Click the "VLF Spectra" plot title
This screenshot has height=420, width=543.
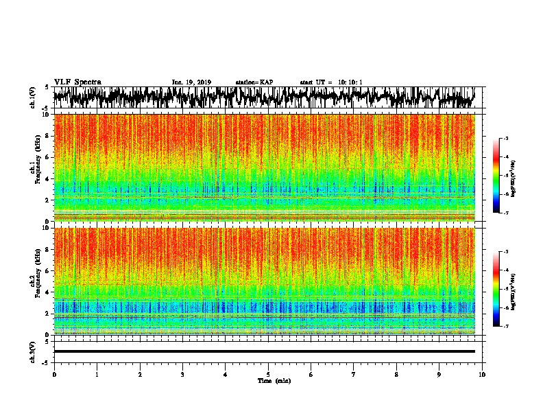[x=77, y=82]
